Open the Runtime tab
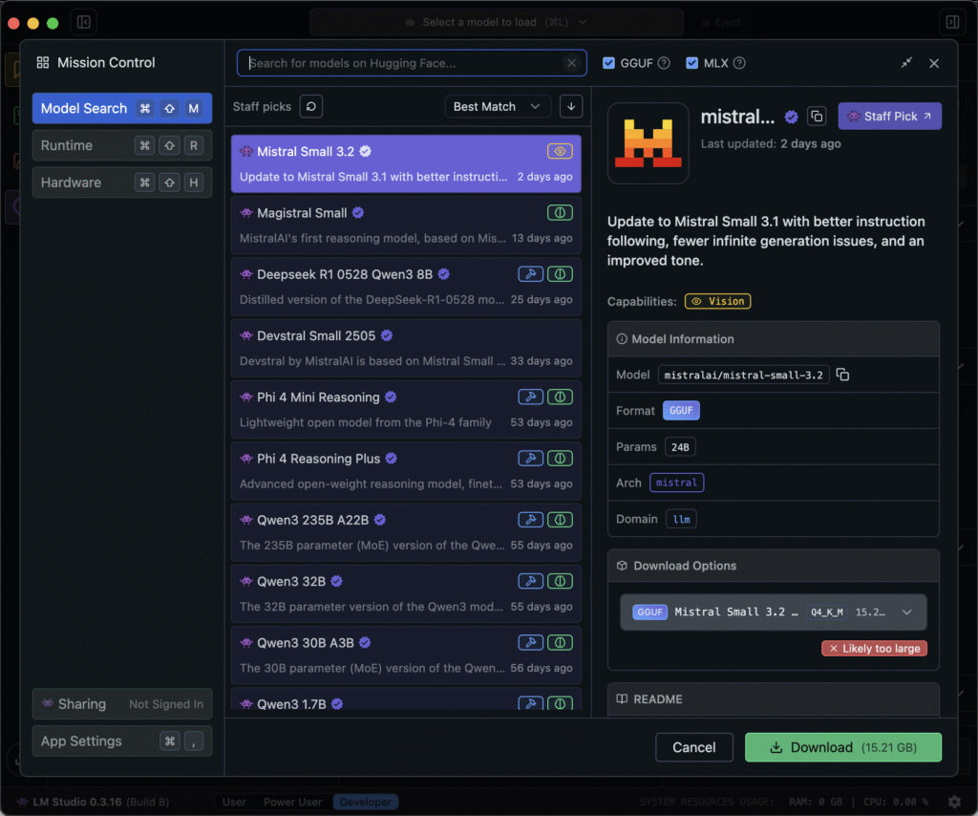The width and height of the screenshot is (978, 816). [122, 145]
